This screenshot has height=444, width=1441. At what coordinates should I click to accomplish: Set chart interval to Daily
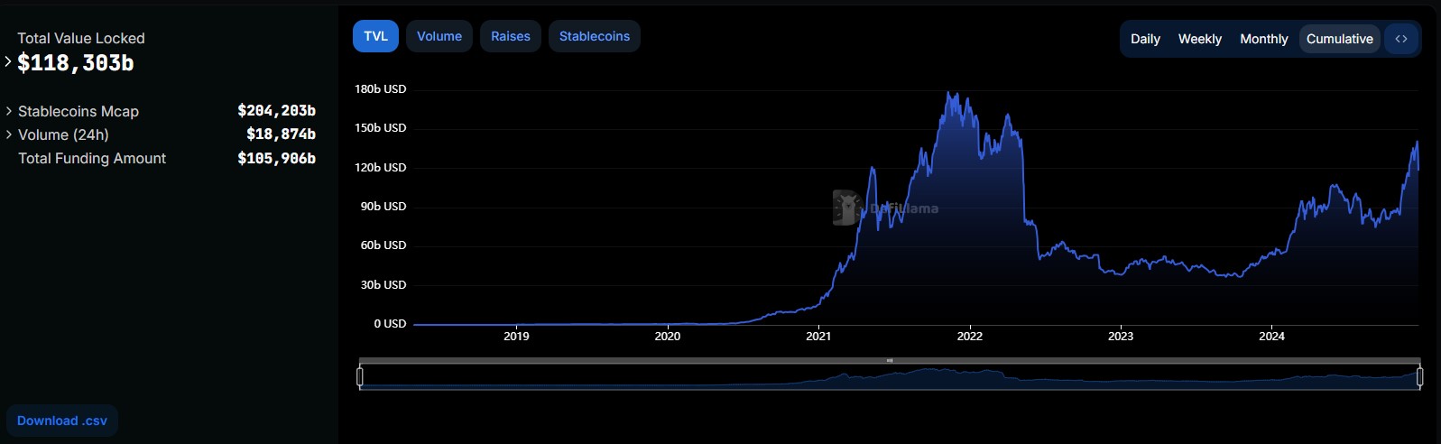[1145, 39]
